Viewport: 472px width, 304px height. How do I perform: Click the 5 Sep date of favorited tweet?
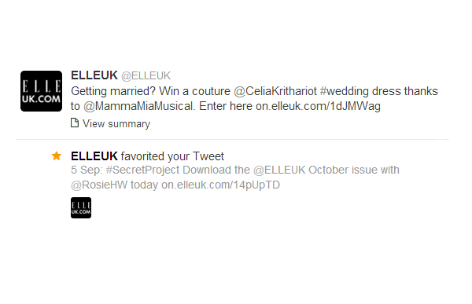[x=87, y=170]
